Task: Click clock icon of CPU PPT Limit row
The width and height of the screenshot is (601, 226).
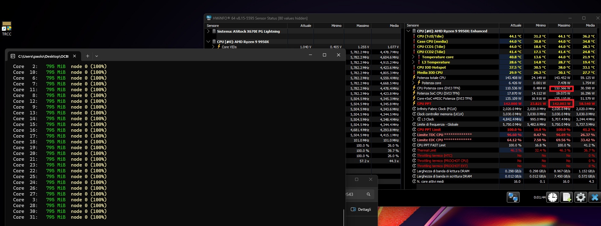Action: [414, 130]
